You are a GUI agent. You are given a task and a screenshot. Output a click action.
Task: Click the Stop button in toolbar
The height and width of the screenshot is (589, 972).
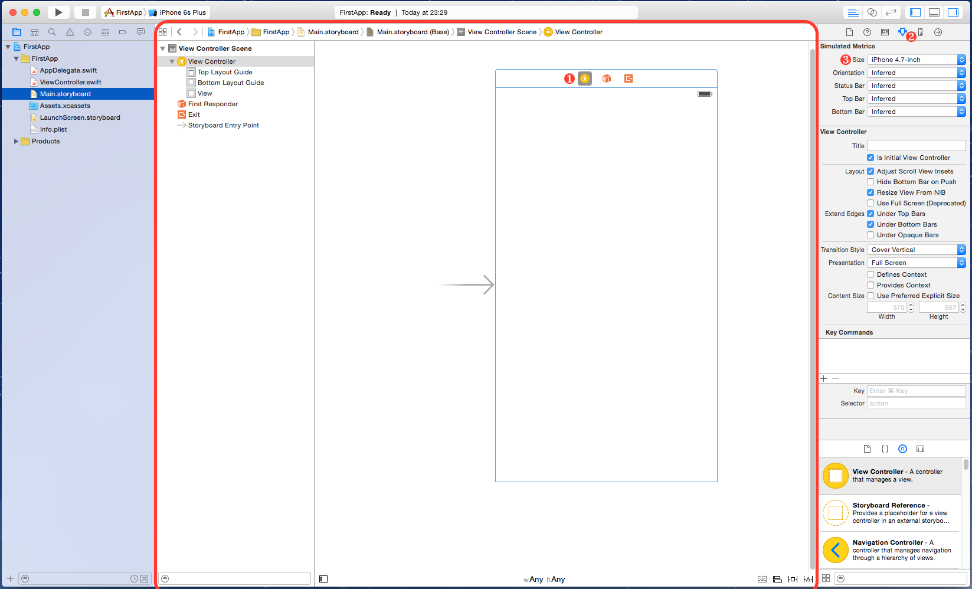coord(85,12)
